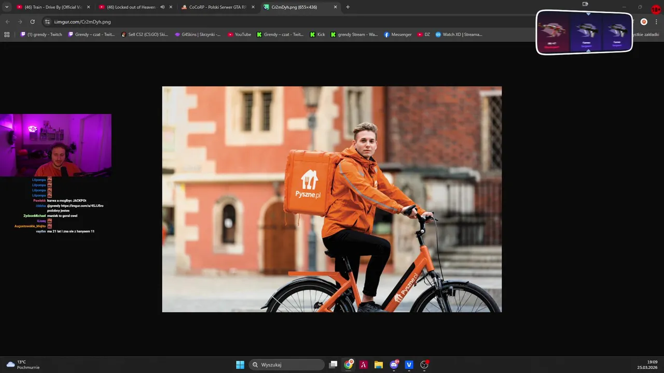
Task: Switch to the Train - Drive By tab
Action: pos(53,7)
